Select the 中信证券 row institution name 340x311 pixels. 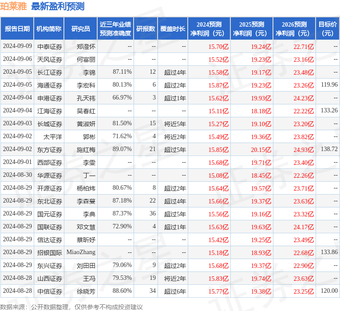(x=49, y=291)
